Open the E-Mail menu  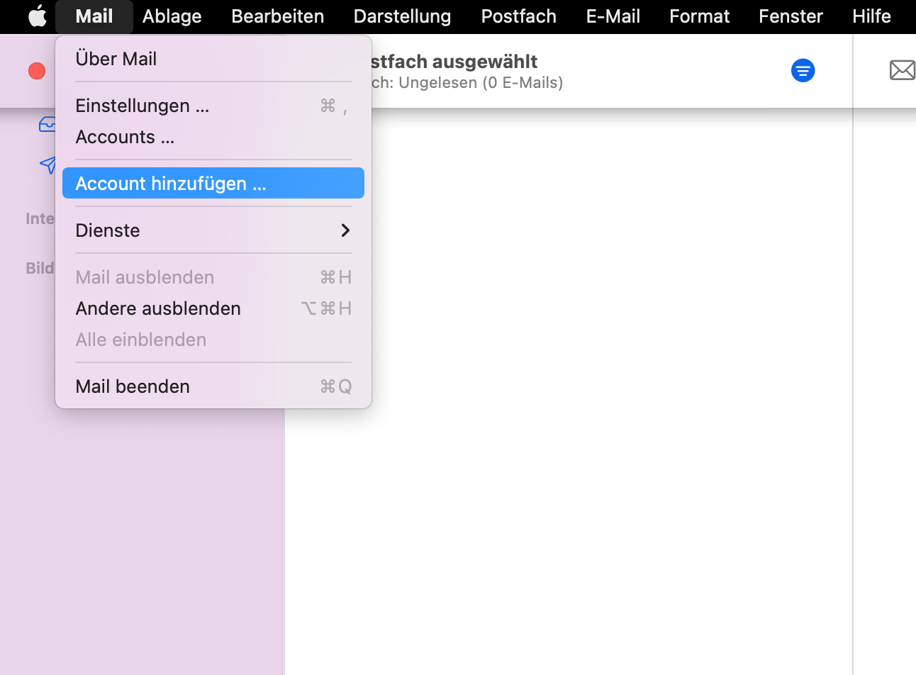613,16
